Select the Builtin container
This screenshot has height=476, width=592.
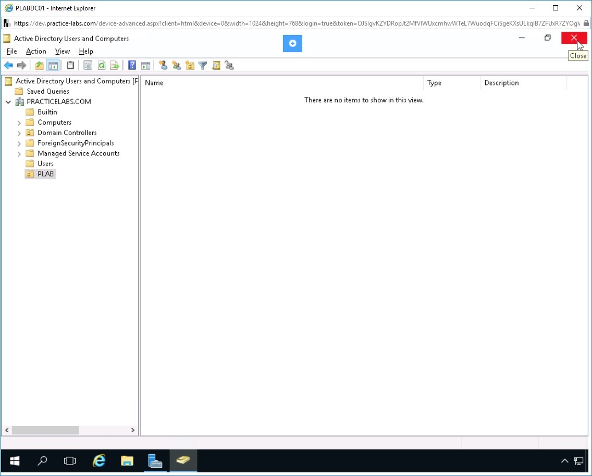click(47, 112)
